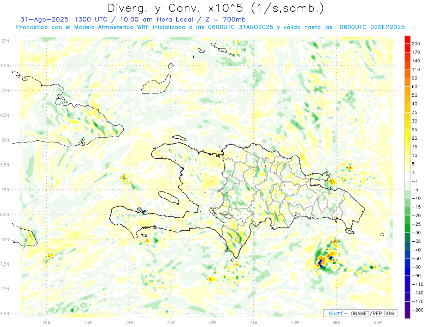Screen dimensions: 424x327
Task: Click the colorbar label "140" in red range
Action: pyautogui.click(x=416, y=61)
